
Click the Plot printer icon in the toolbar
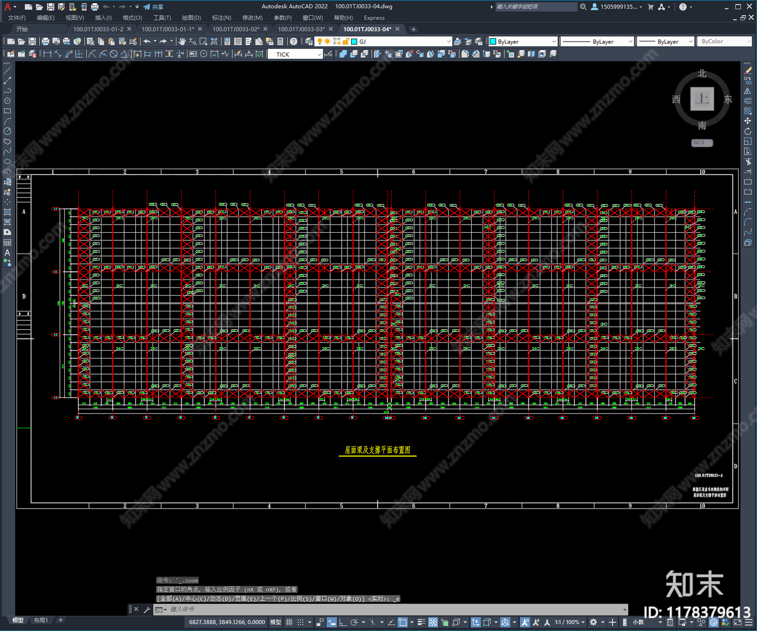point(45,42)
